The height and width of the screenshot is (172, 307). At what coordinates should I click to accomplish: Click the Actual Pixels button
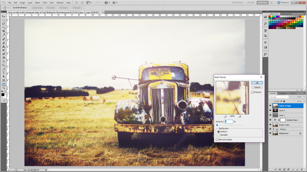point(37,8)
